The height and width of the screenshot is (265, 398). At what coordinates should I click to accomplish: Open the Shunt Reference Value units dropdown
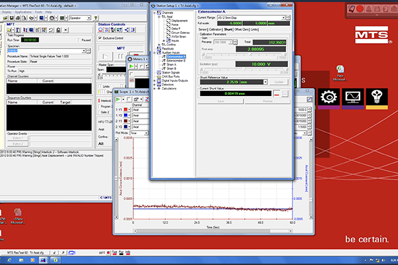click(265, 82)
